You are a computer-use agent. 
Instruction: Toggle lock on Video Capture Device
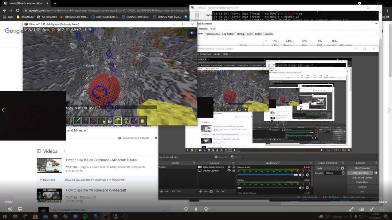click(x=234, y=167)
